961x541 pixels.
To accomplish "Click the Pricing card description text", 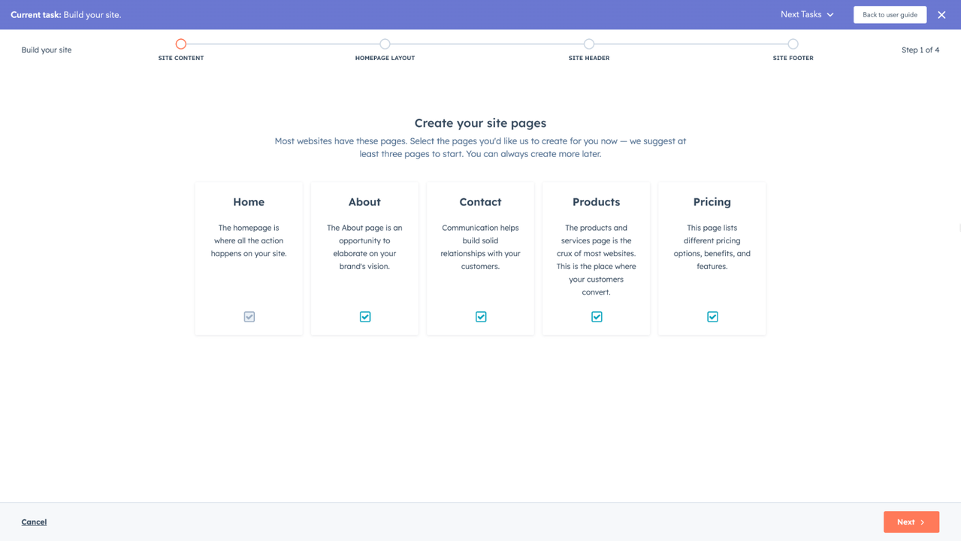I will tap(712, 247).
